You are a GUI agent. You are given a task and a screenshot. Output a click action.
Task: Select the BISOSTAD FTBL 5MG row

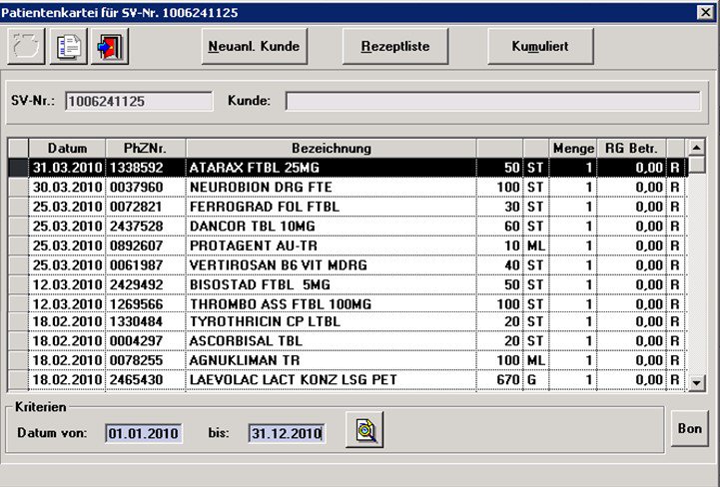(348, 285)
